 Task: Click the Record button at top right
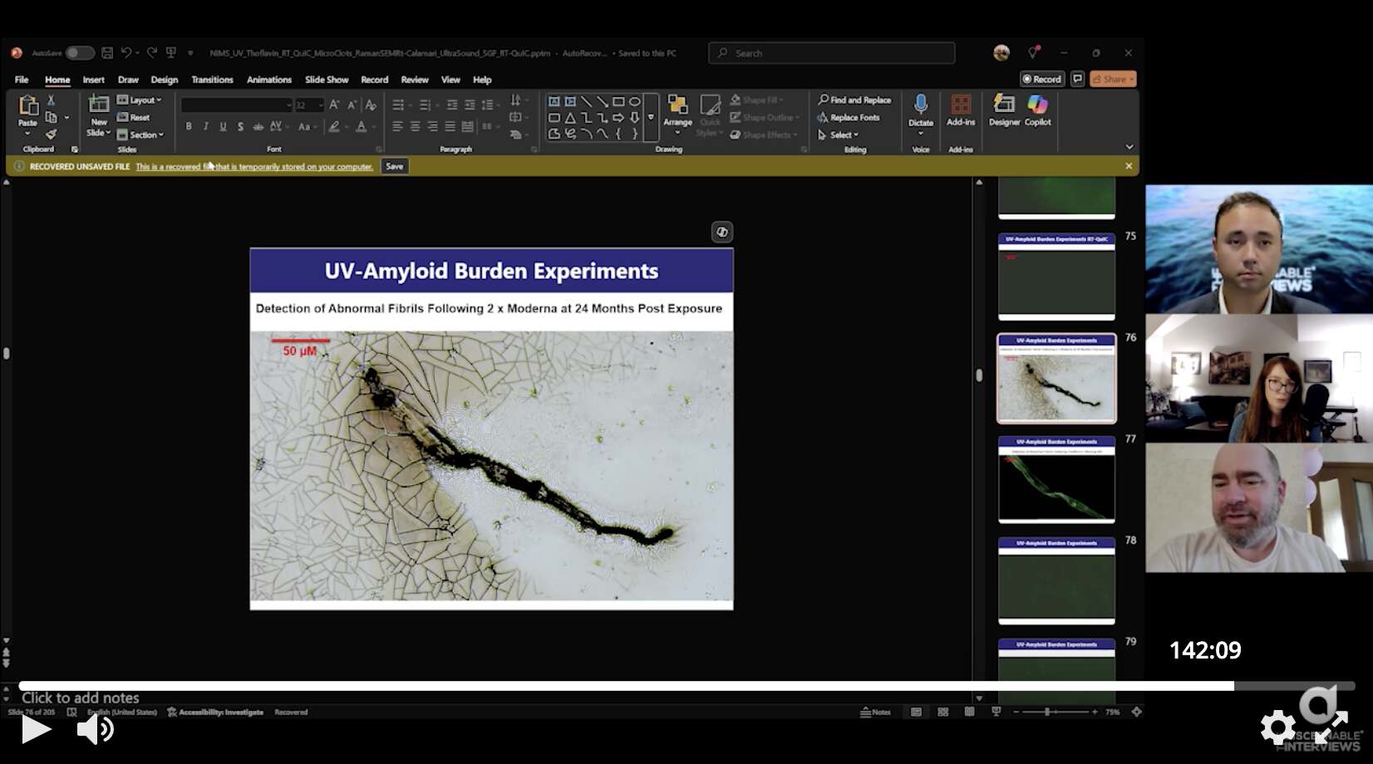coord(1042,79)
